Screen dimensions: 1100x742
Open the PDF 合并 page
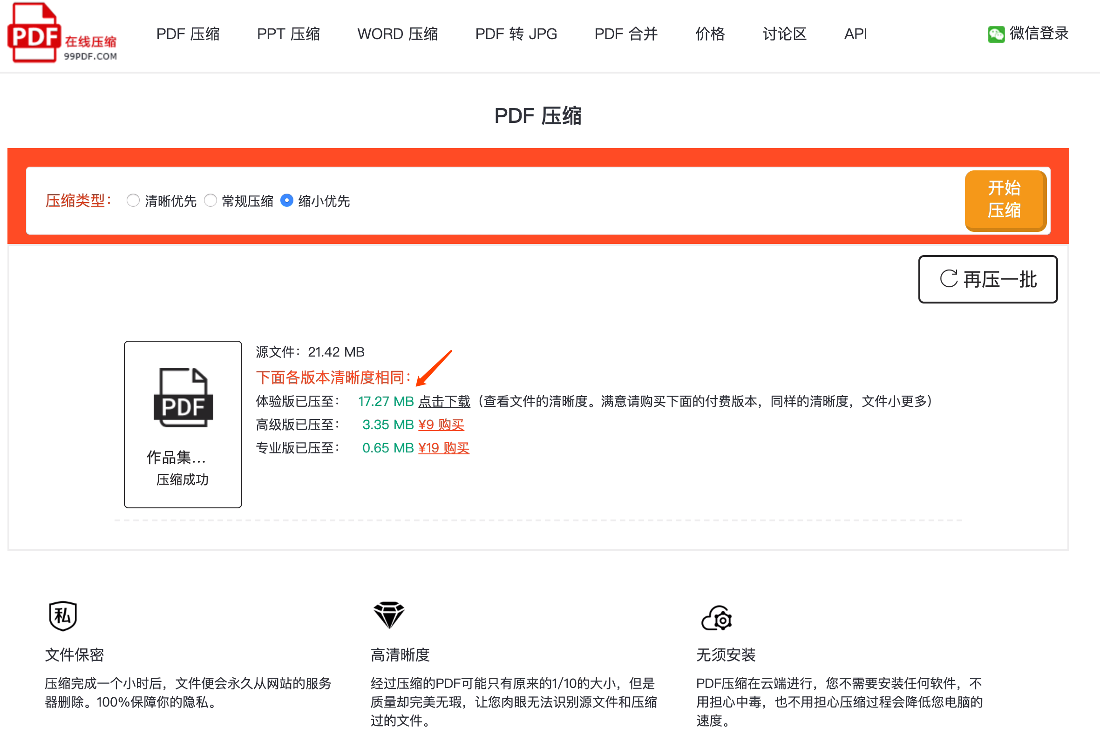pos(626,34)
